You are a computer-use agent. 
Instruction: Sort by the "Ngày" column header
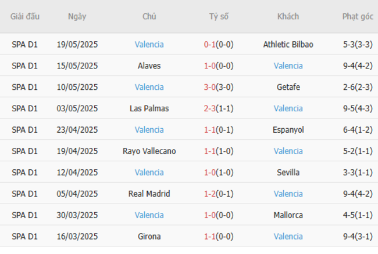coord(77,17)
